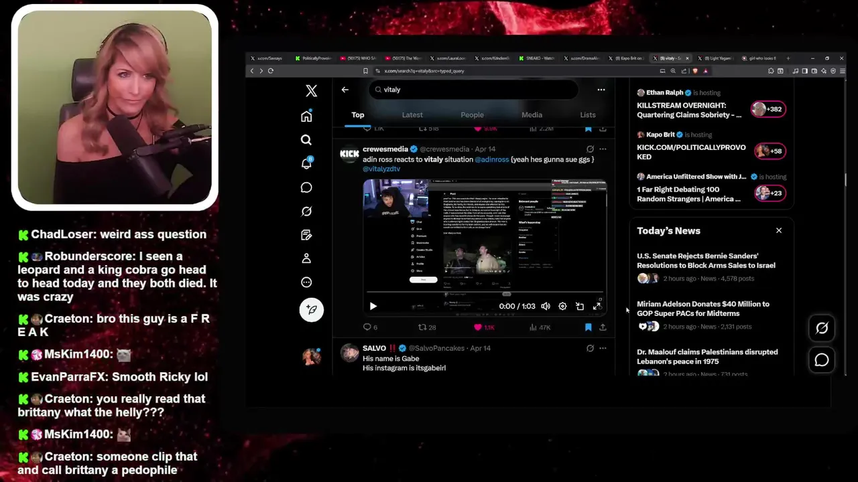The width and height of the screenshot is (858, 482).
Task: Open a new browser tab
Action: [x=788, y=58]
